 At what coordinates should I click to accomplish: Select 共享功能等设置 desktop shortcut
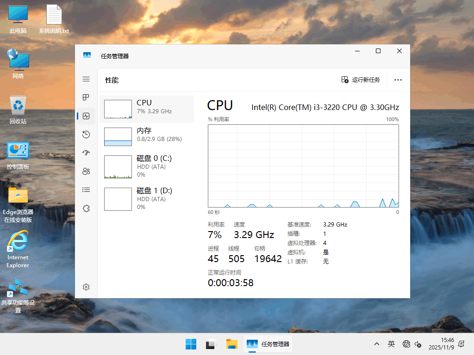coord(18,296)
